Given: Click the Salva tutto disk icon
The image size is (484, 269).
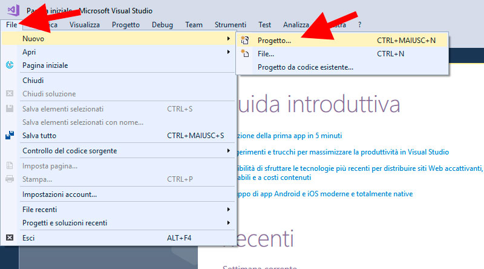Looking at the screenshot, I should point(10,135).
